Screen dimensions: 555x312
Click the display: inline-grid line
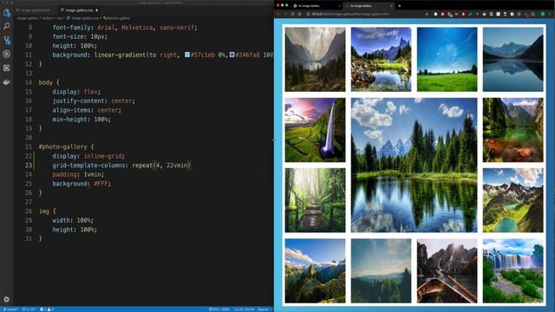tap(88, 156)
